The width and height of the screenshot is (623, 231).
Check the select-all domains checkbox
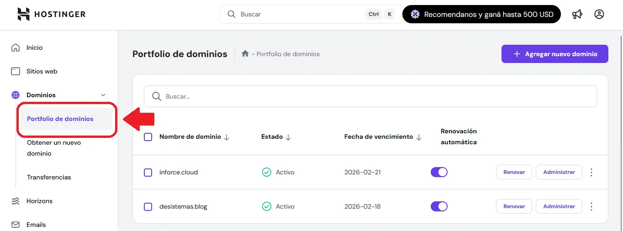point(148,137)
